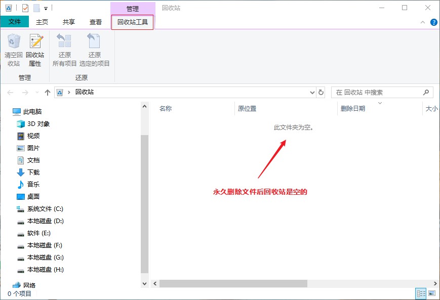
Task: Collapse the ribbon with the chevron
Action: tap(422, 22)
